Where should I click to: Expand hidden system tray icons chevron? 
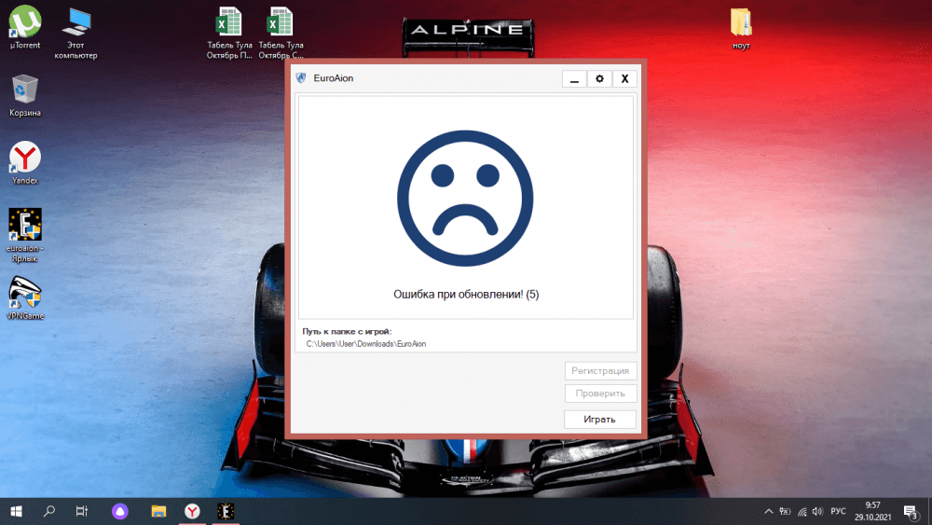(x=769, y=511)
